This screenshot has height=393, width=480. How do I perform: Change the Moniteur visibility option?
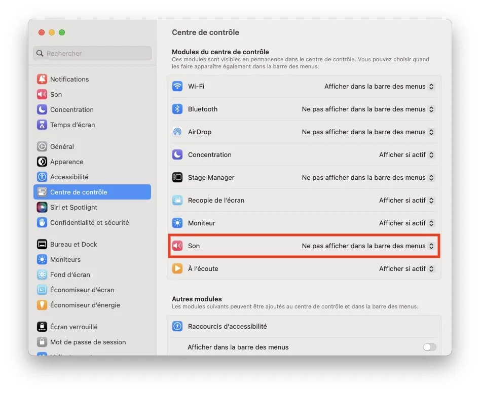pyautogui.click(x=407, y=223)
